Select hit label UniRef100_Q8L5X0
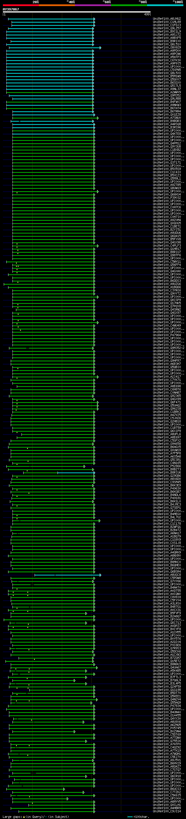The width and height of the screenshot is (186, 819). tap(167, 73)
